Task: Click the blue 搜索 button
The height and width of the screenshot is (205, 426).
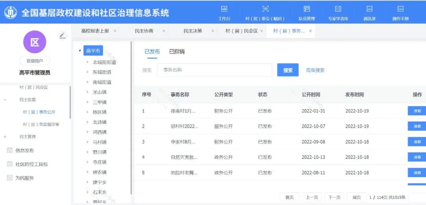Action: [288, 70]
